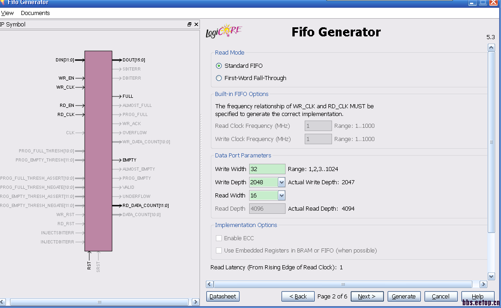This screenshot has width=501, height=308.
Task: Open Read Width dropdown
Action: coord(281,195)
